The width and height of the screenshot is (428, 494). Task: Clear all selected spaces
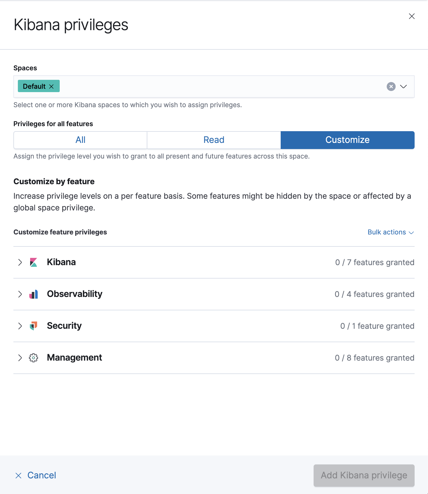click(x=391, y=87)
